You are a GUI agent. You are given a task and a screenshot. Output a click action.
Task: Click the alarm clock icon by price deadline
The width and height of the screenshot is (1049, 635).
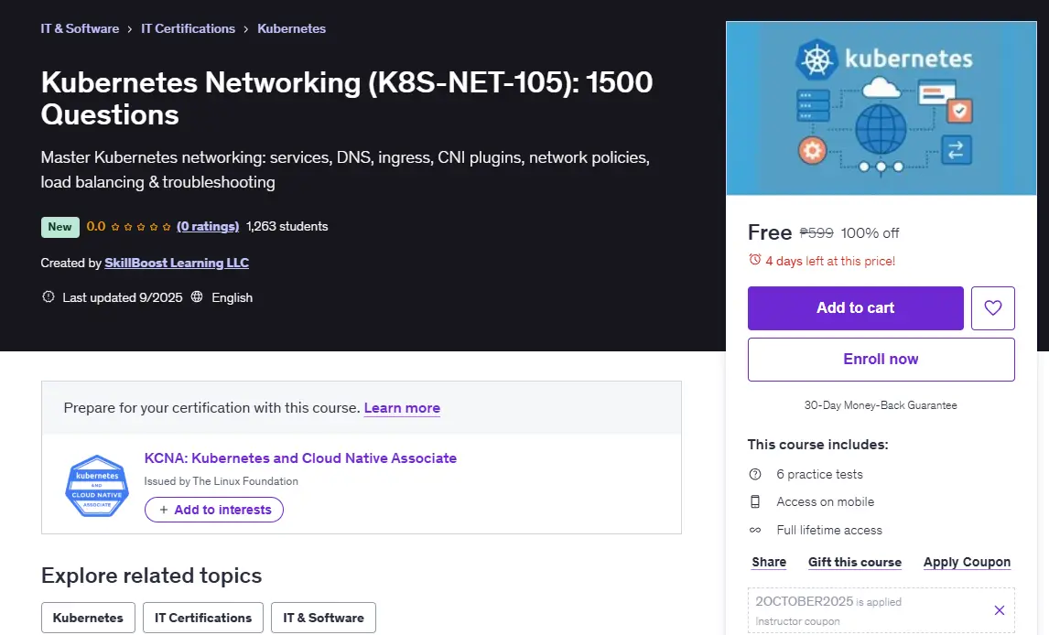coord(754,260)
